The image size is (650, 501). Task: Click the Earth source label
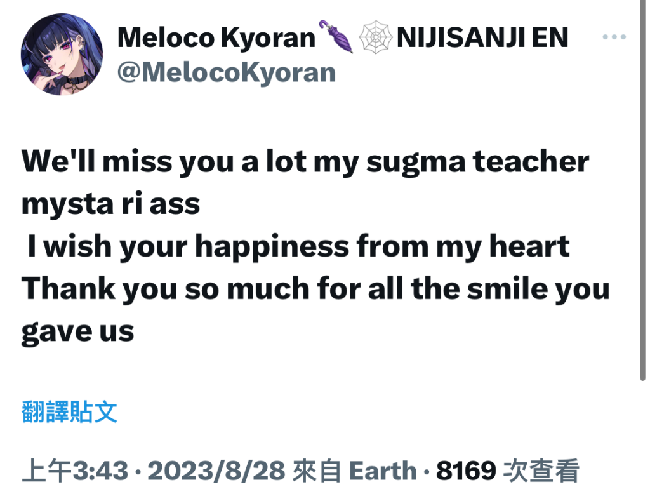tap(383, 471)
